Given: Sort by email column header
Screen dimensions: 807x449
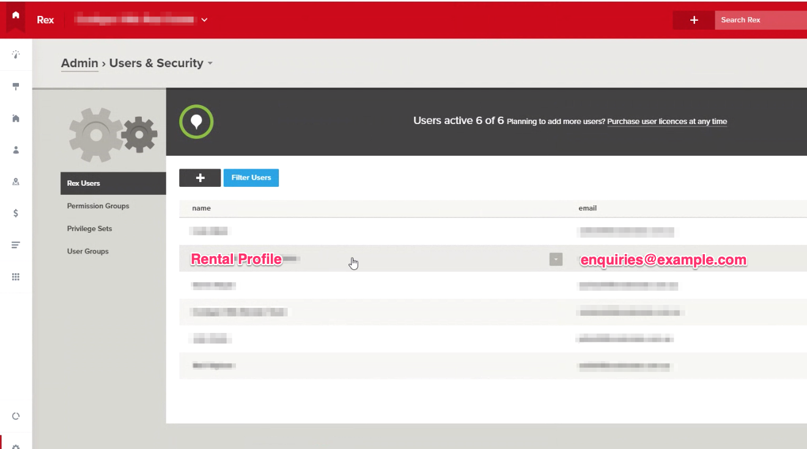Looking at the screenshot, I should [588, 208].
